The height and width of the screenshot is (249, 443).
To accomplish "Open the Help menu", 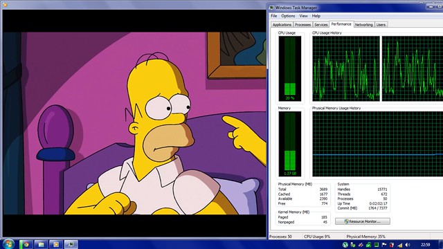I will click(316, 16).
